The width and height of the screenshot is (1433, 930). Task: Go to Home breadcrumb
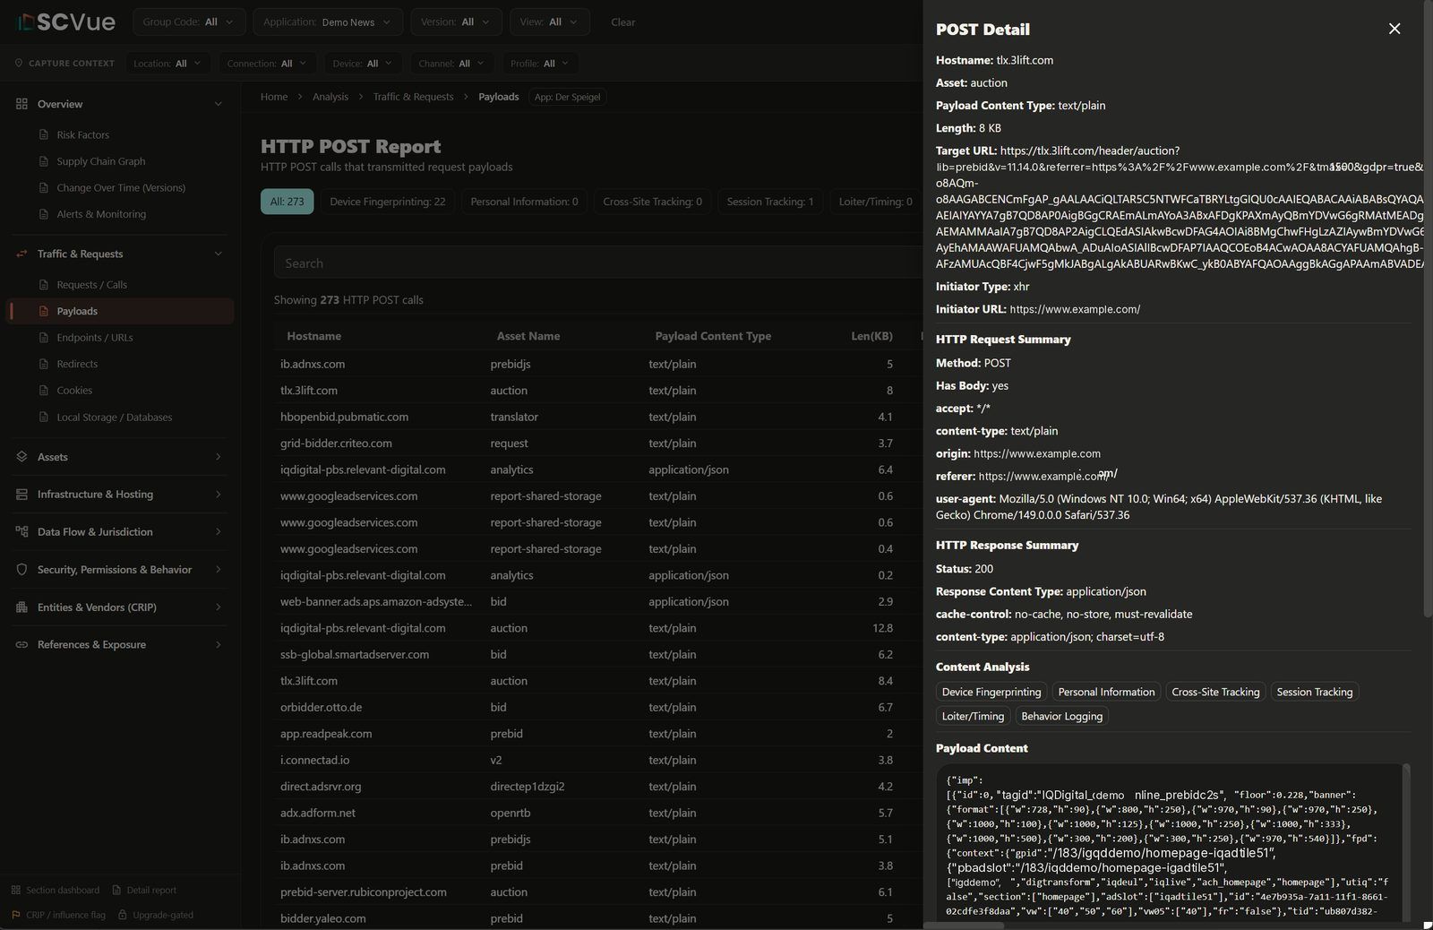(274, 97)
